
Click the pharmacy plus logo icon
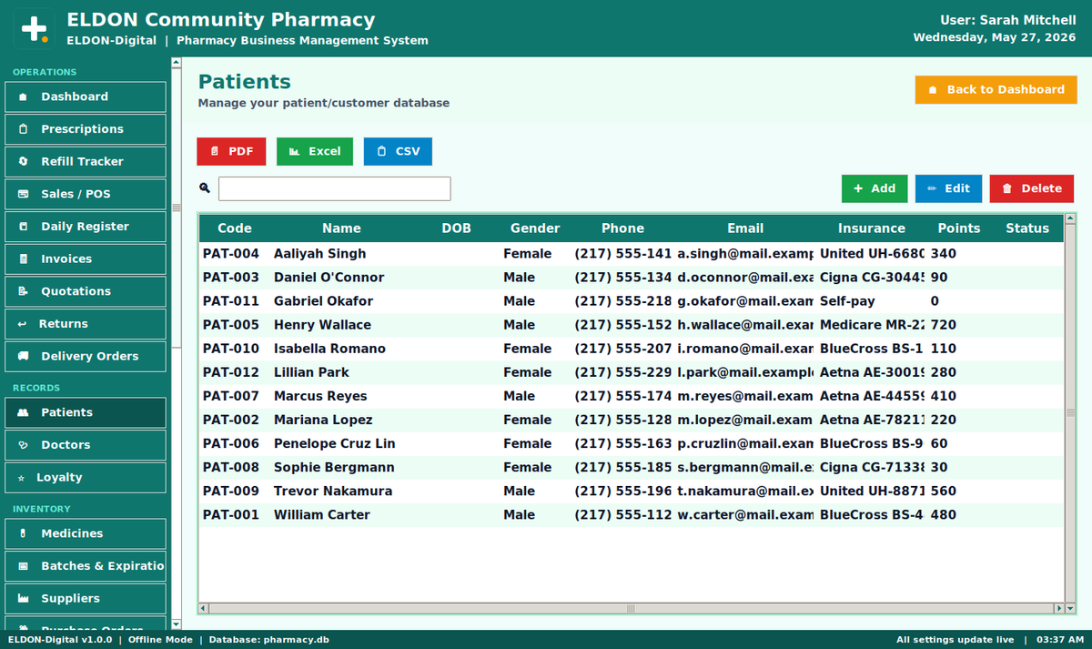(35, 28)
